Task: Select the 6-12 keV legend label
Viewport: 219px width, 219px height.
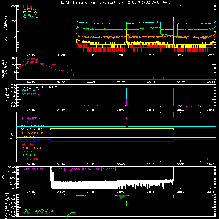Action: [29, 9]
